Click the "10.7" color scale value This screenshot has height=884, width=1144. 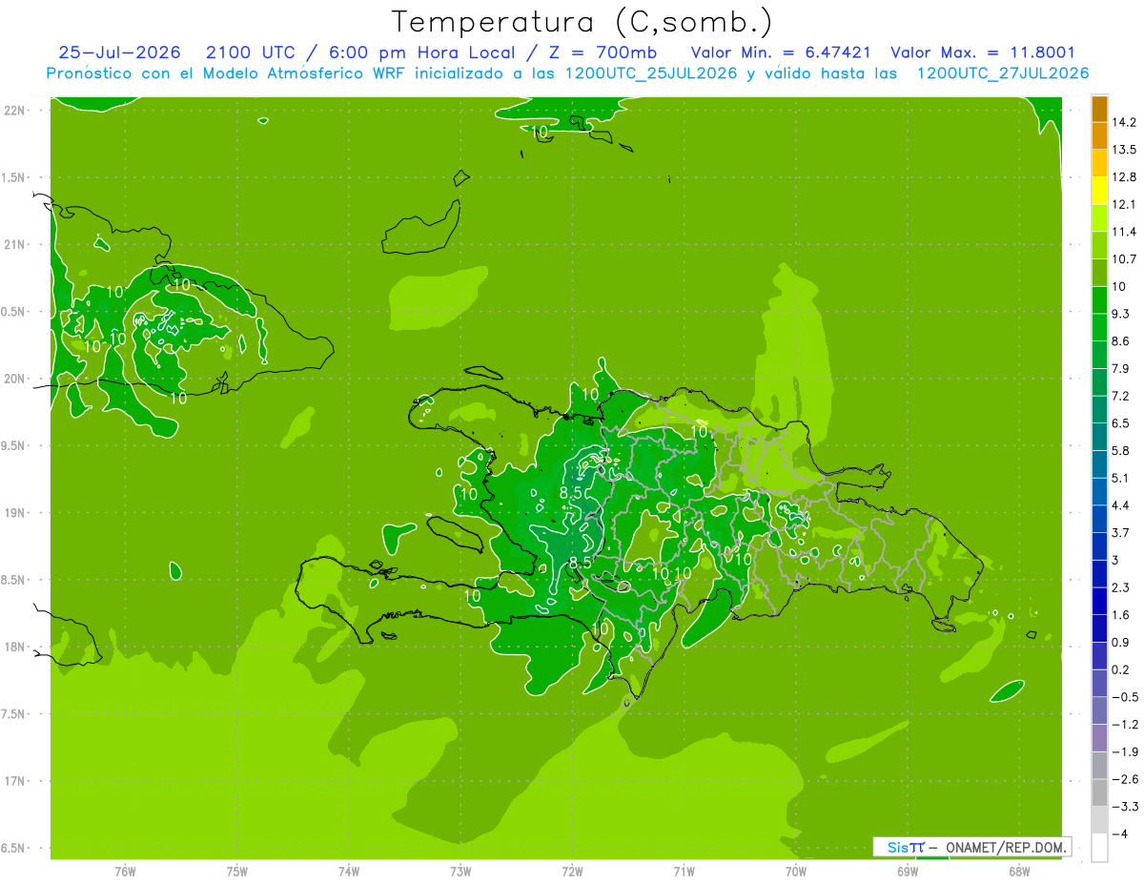click(1125, 259)
